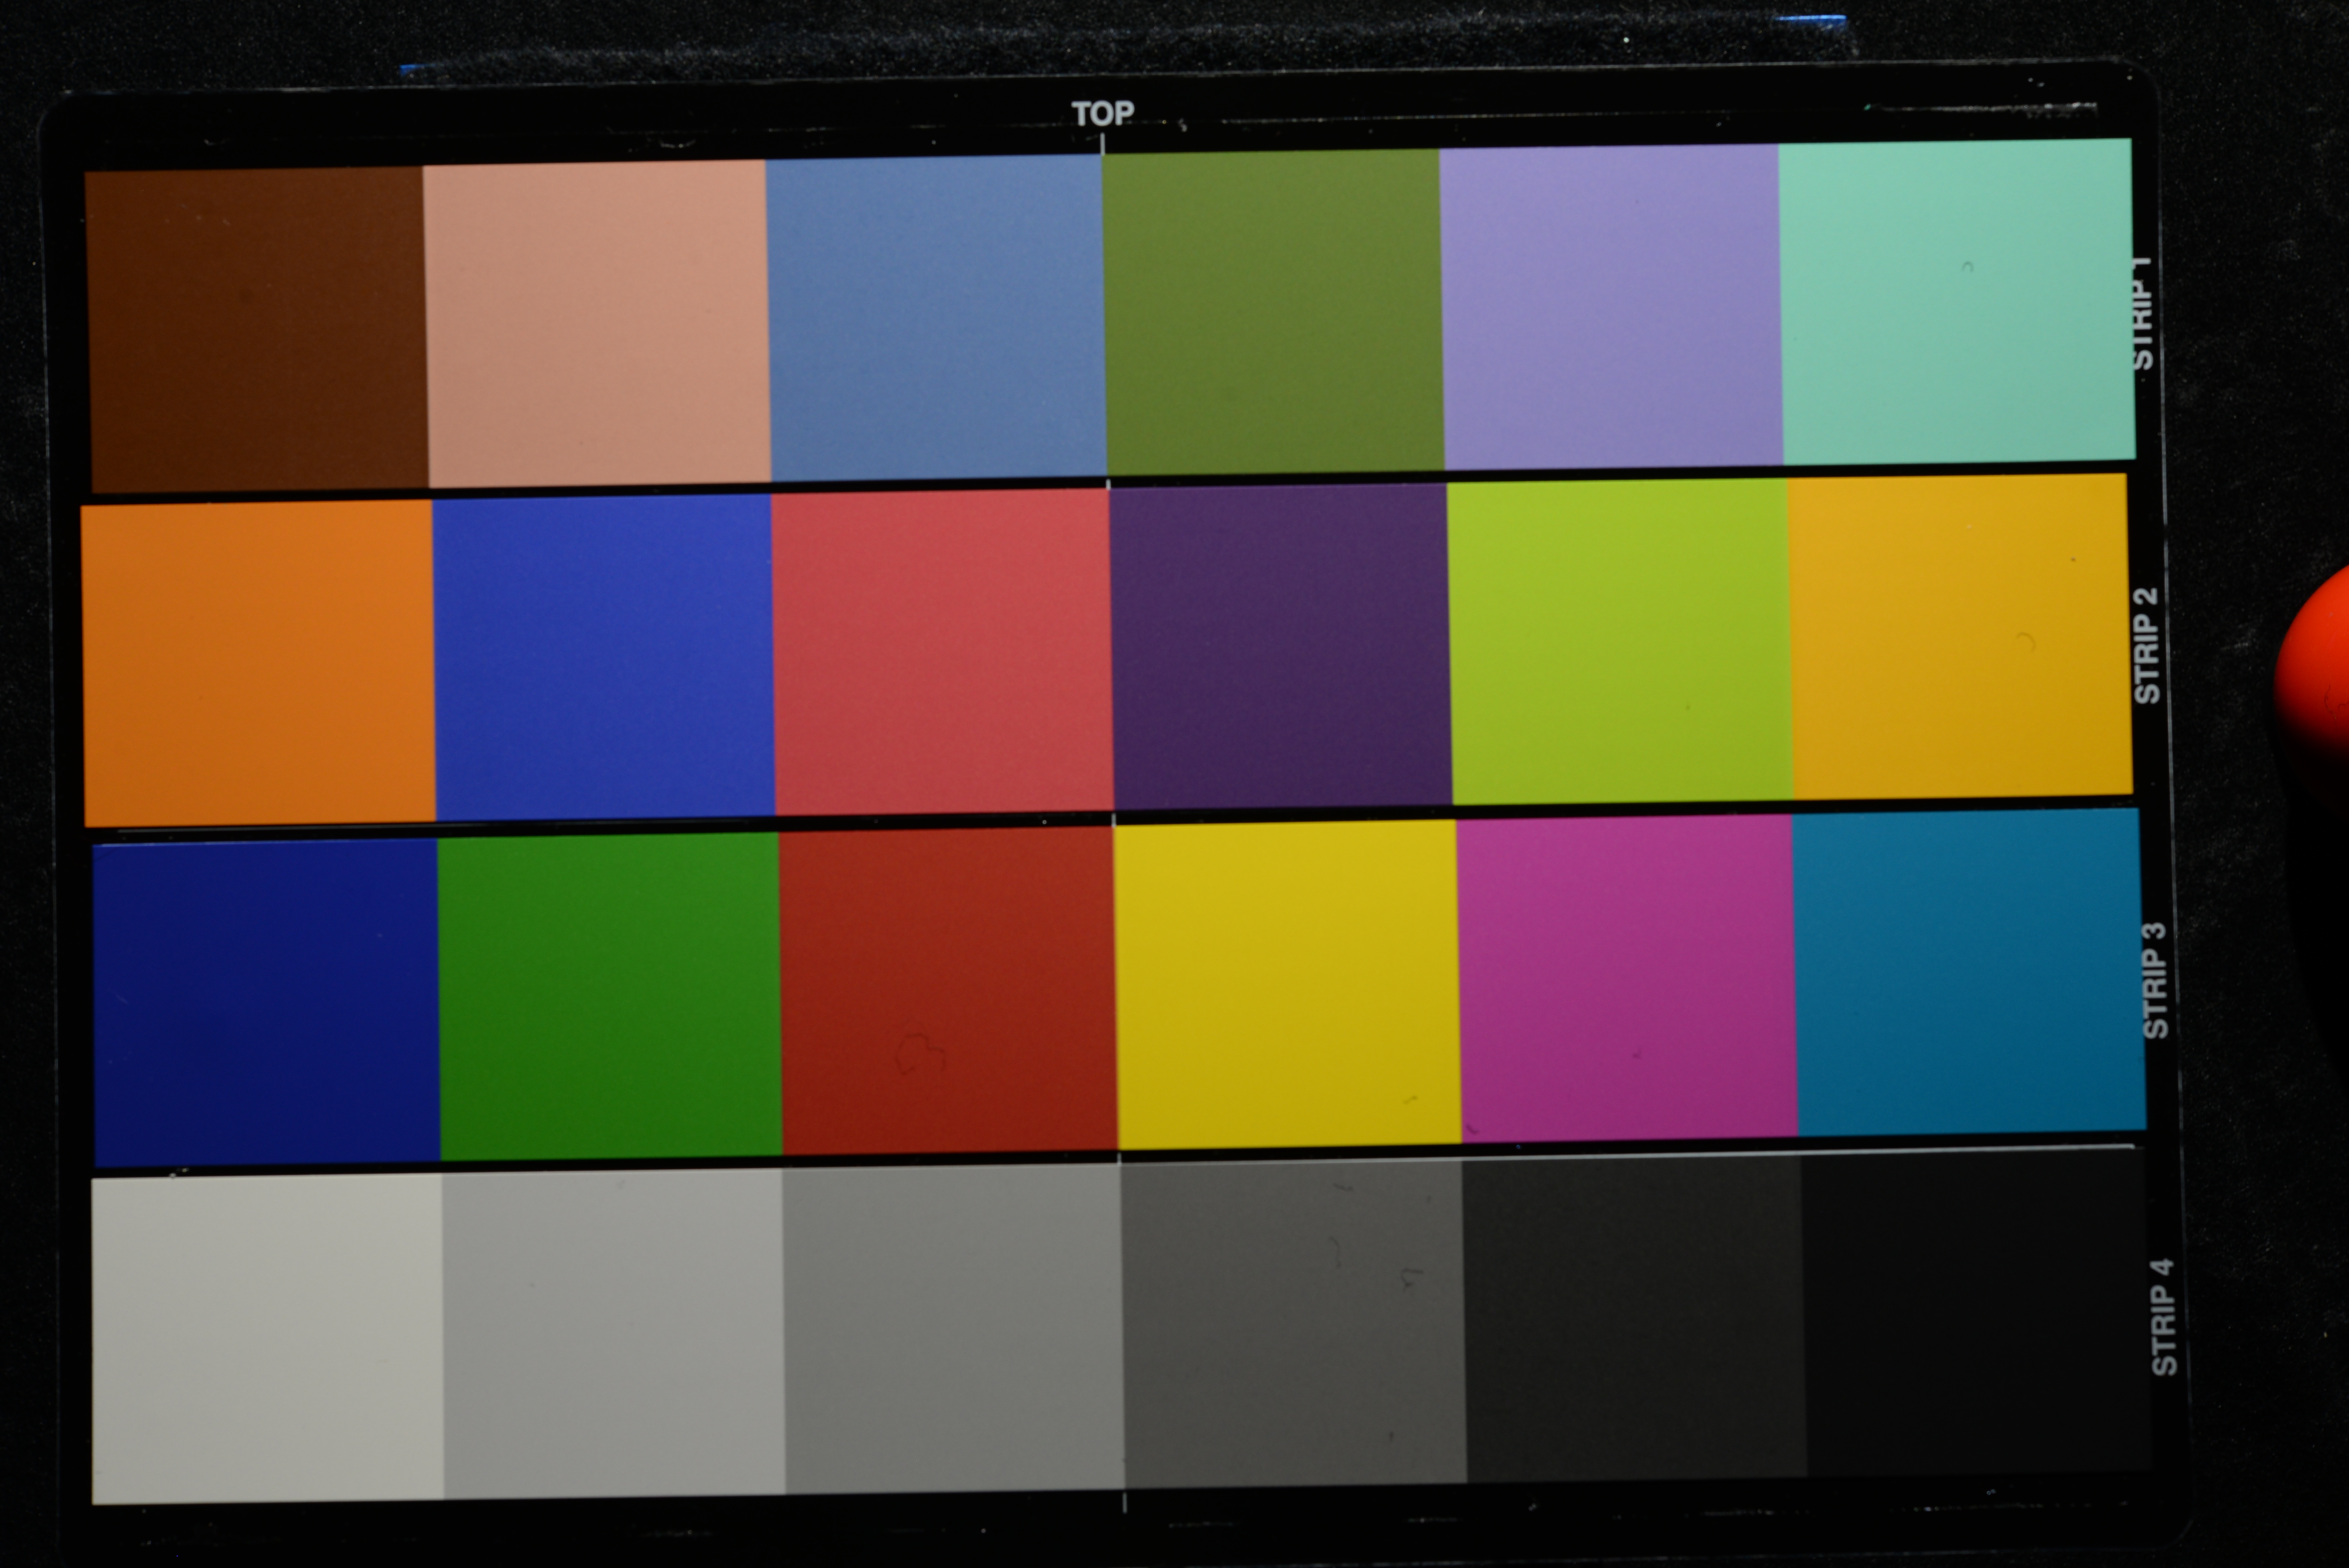This screenshot has height=1568, width=2349.
Task: Click the orange patch in Strip 2
Action: (x=259, y=663)
